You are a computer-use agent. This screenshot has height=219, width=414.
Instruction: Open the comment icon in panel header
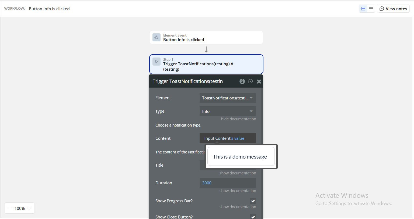(x=251, y=81)
